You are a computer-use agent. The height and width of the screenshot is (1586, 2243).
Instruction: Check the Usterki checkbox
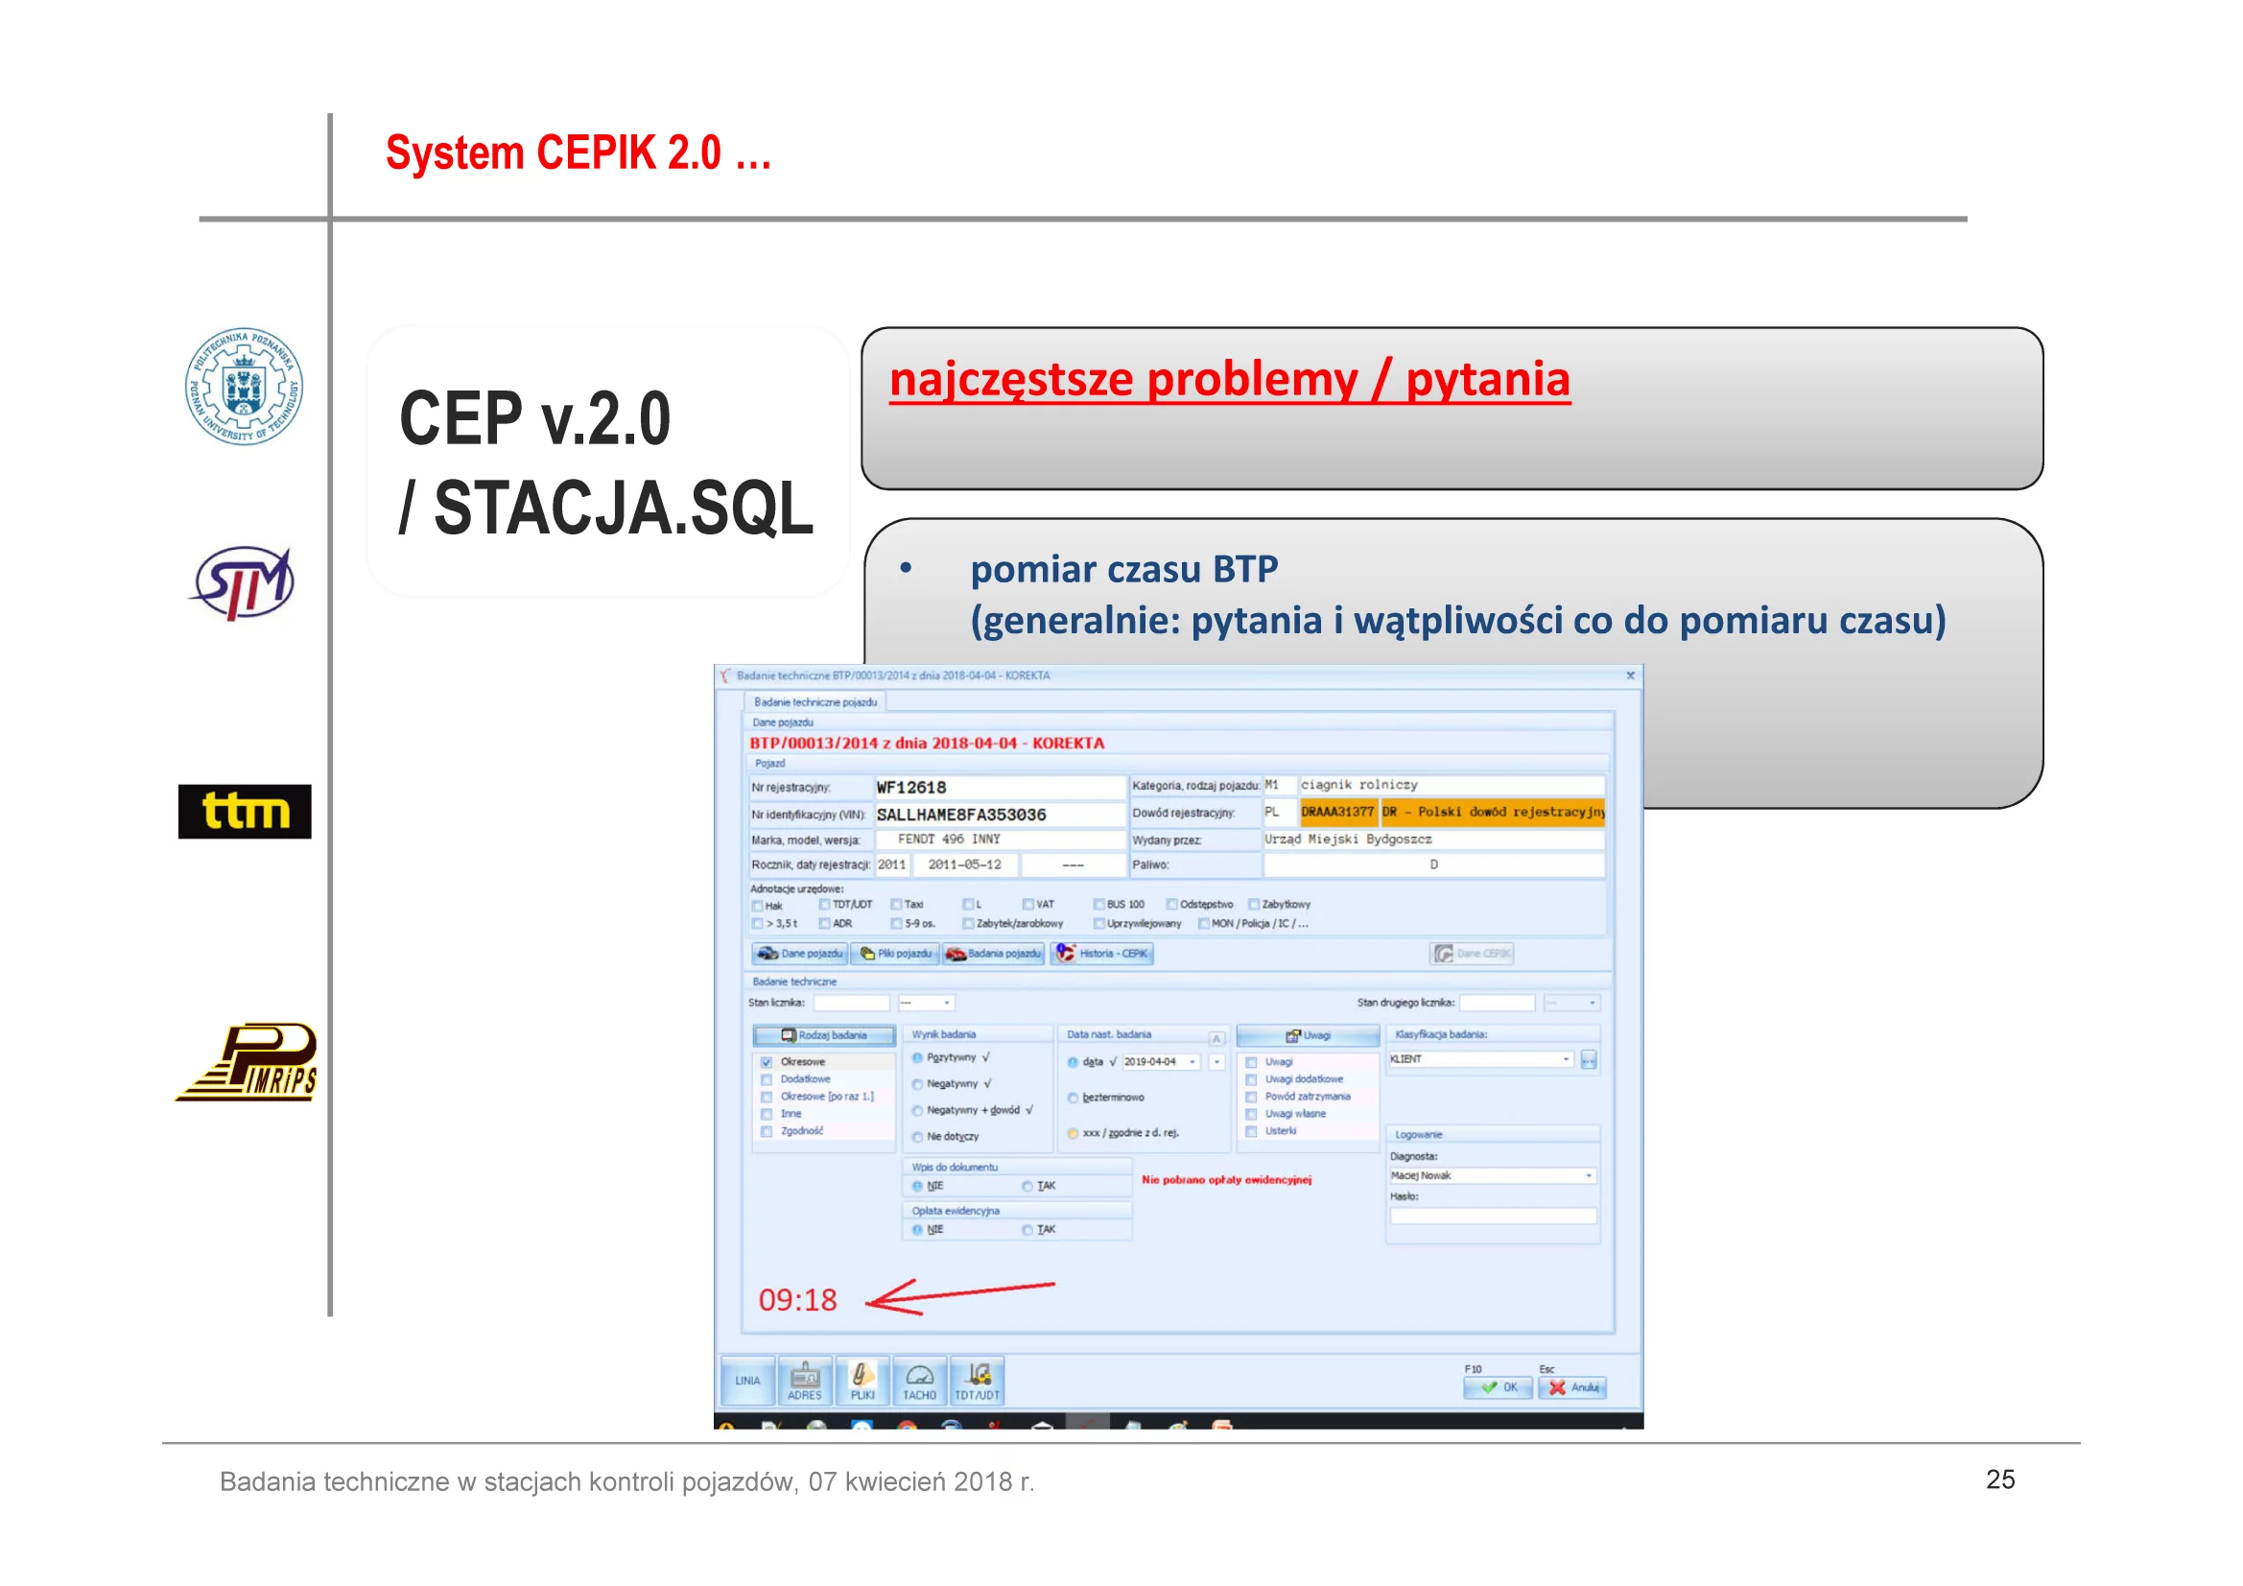(x=1250, y=1131)
